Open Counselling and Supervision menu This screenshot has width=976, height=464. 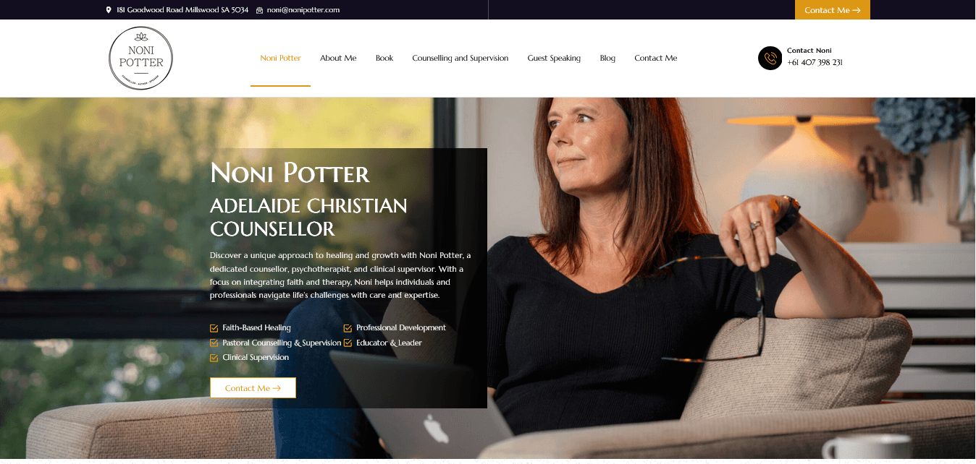[460, 58]
